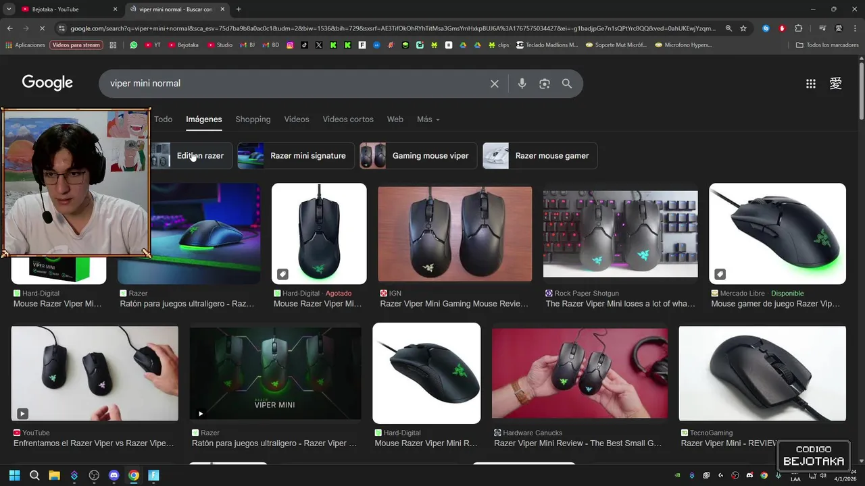The image size is (865, 486).
Task: Open the Google account profile avatar
Action: coord(836,84)
